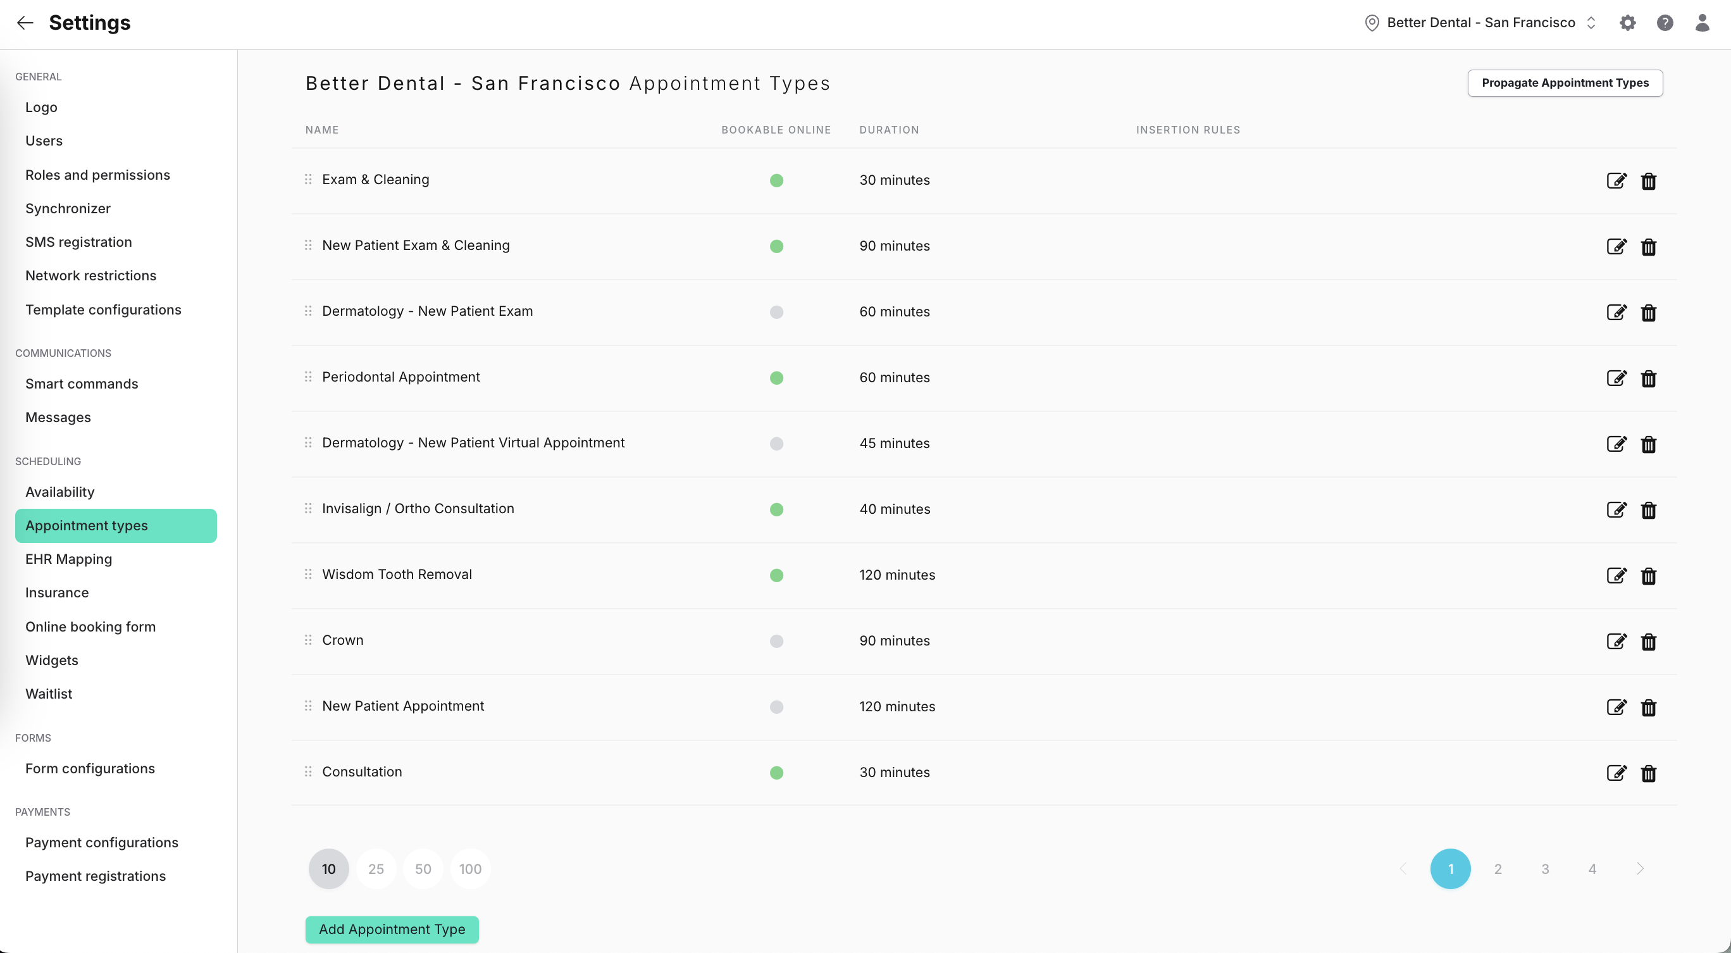Image resolution: width=1731 pixels, height=953 pixels.
Task: Open the Better Dental - San Francisco location selector
Action: tap(1480, 23)
